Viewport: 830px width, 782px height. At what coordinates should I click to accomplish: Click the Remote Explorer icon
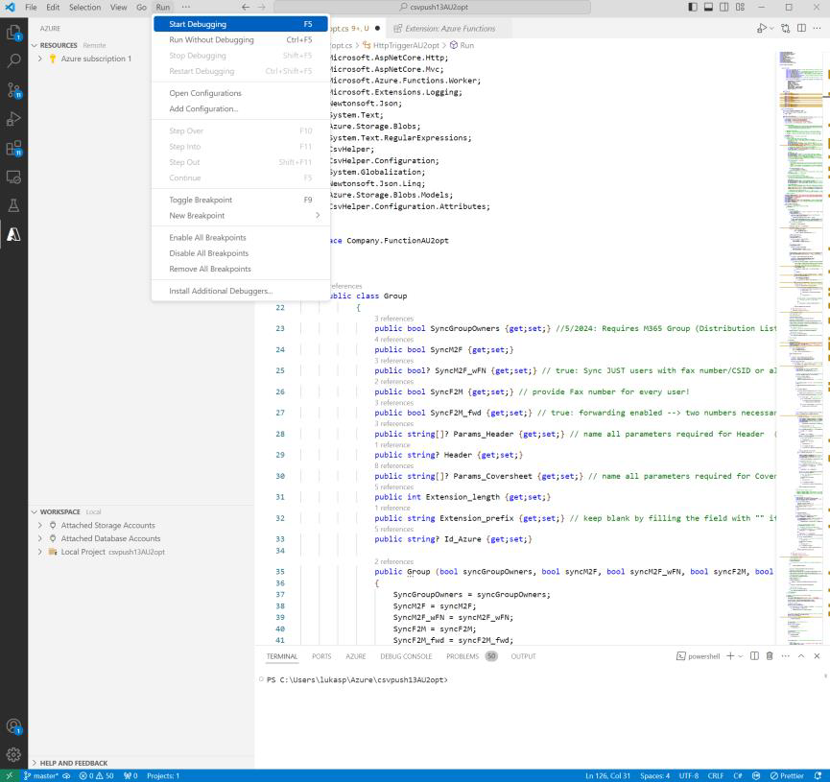pyautogui.click(x=13, y=177)
